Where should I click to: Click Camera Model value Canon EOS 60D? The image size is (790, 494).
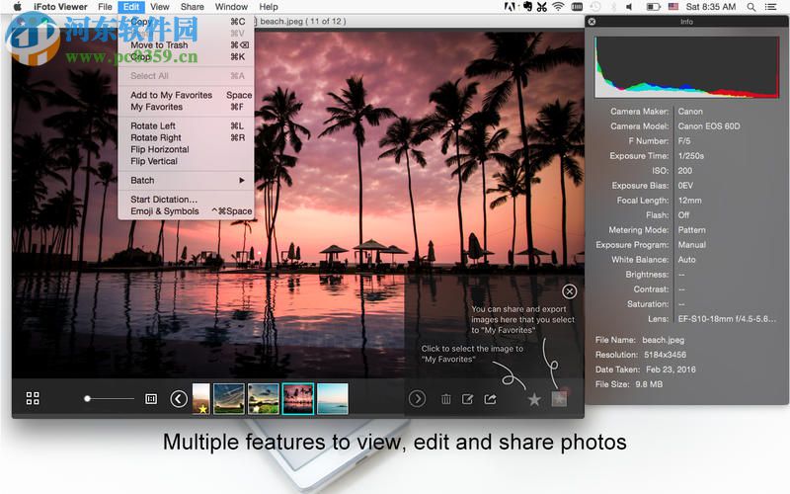pos(709,126)
